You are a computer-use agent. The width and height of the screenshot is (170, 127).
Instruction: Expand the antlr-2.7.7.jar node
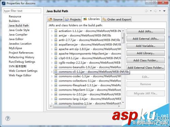52,40
